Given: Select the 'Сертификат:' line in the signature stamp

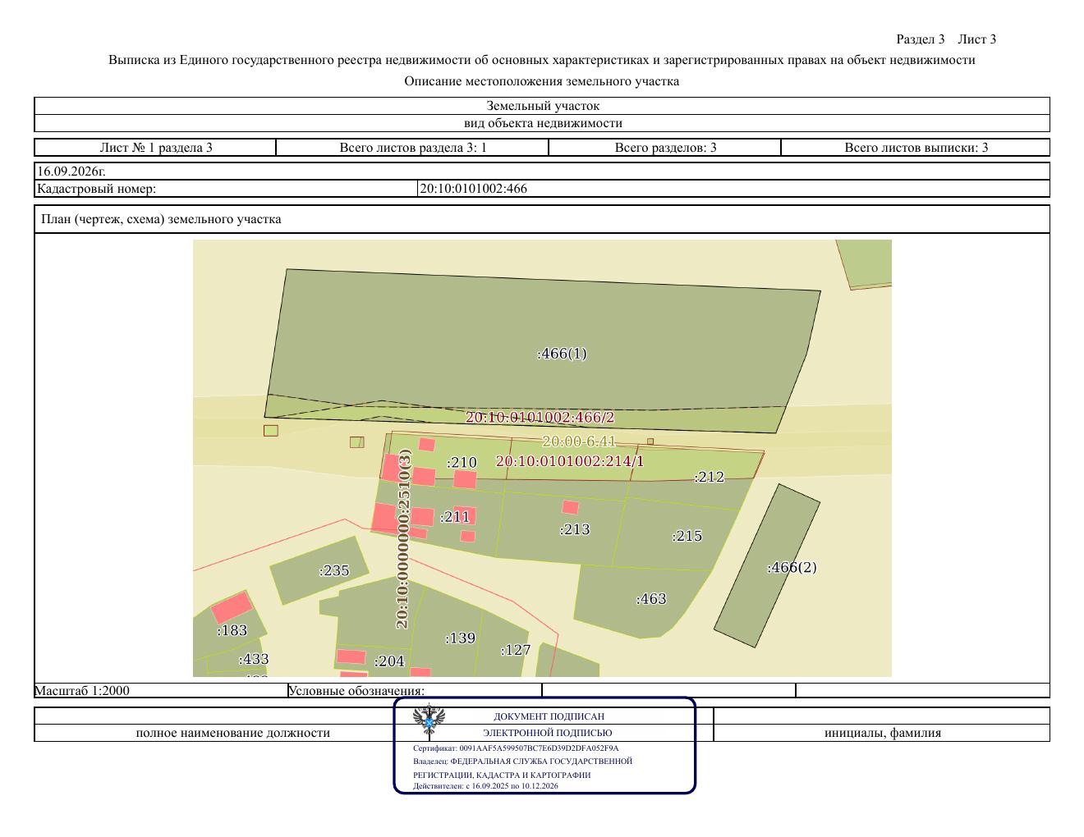Looking at the screenshot, I should point(516,748).
